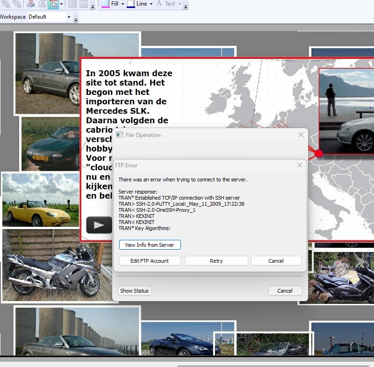
Task: Open the Text formatting dropdown arrow
Action: (x=180, y=4)
